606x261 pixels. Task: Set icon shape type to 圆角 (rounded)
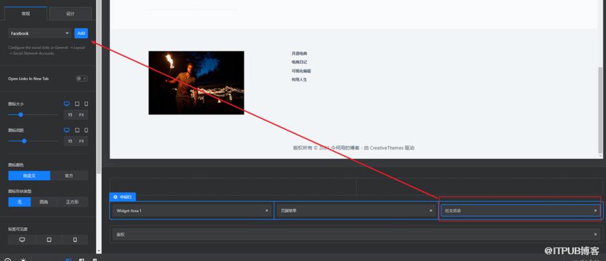pyautogui.click(x=44, y=202)
